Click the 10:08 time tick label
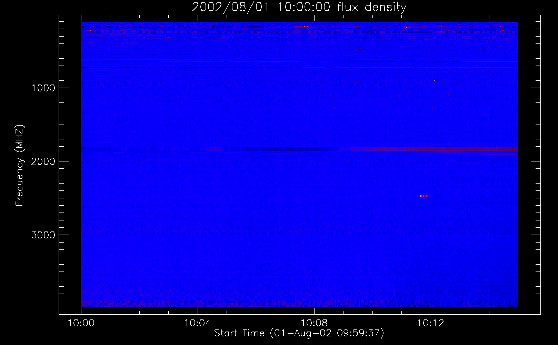 [x=314, y=323]
